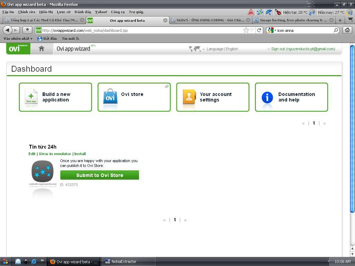Click the house icon in Ovi header
This screenshot has width=355, height=266.
click(x=42, y=48)
